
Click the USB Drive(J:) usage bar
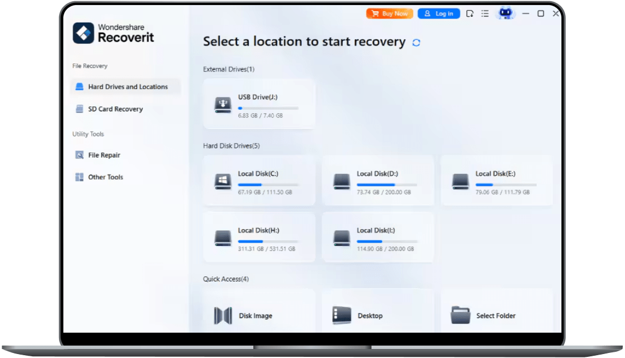click(268, 108)
